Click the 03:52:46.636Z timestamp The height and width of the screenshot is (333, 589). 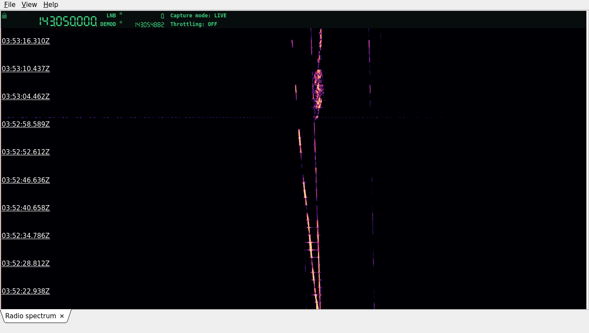[x=26, y=180]
